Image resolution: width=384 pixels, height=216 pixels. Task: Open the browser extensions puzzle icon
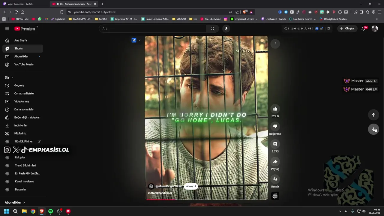(x=340, y=12)
